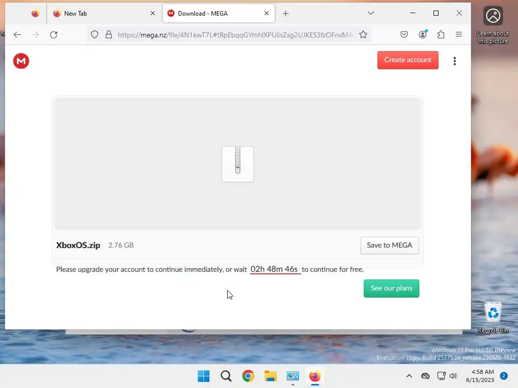Open the MEGA three-dot options menu

pyautogui.click(x=455, y=61)
